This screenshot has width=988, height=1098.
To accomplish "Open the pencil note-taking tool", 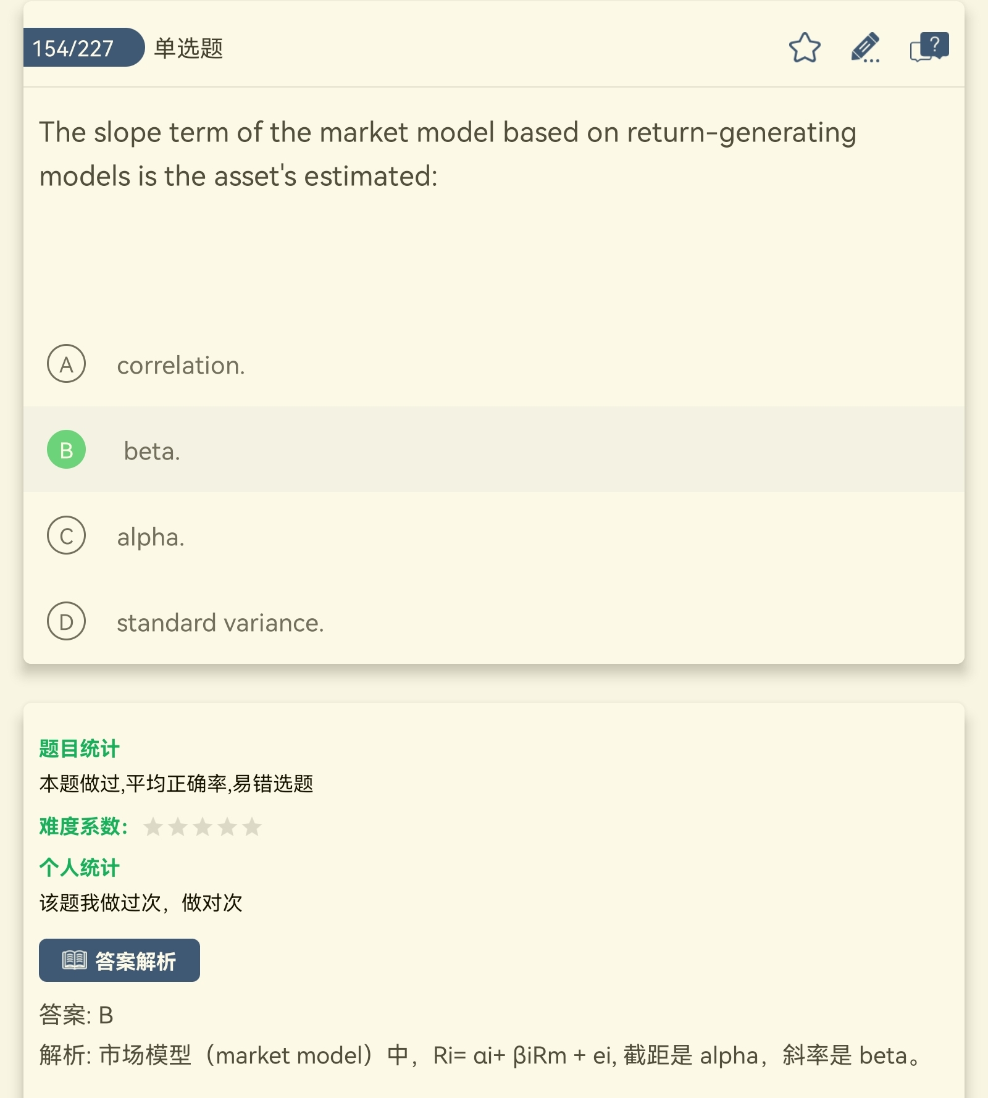I will point(865,48).
